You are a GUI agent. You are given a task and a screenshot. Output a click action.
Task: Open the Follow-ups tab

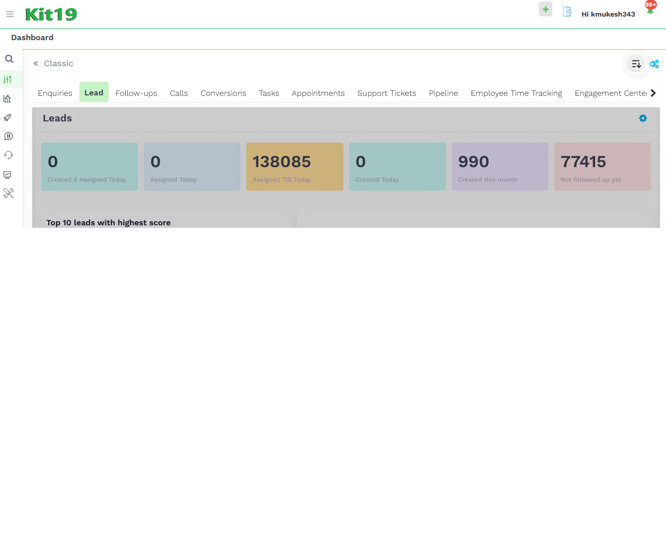[136, 93]
